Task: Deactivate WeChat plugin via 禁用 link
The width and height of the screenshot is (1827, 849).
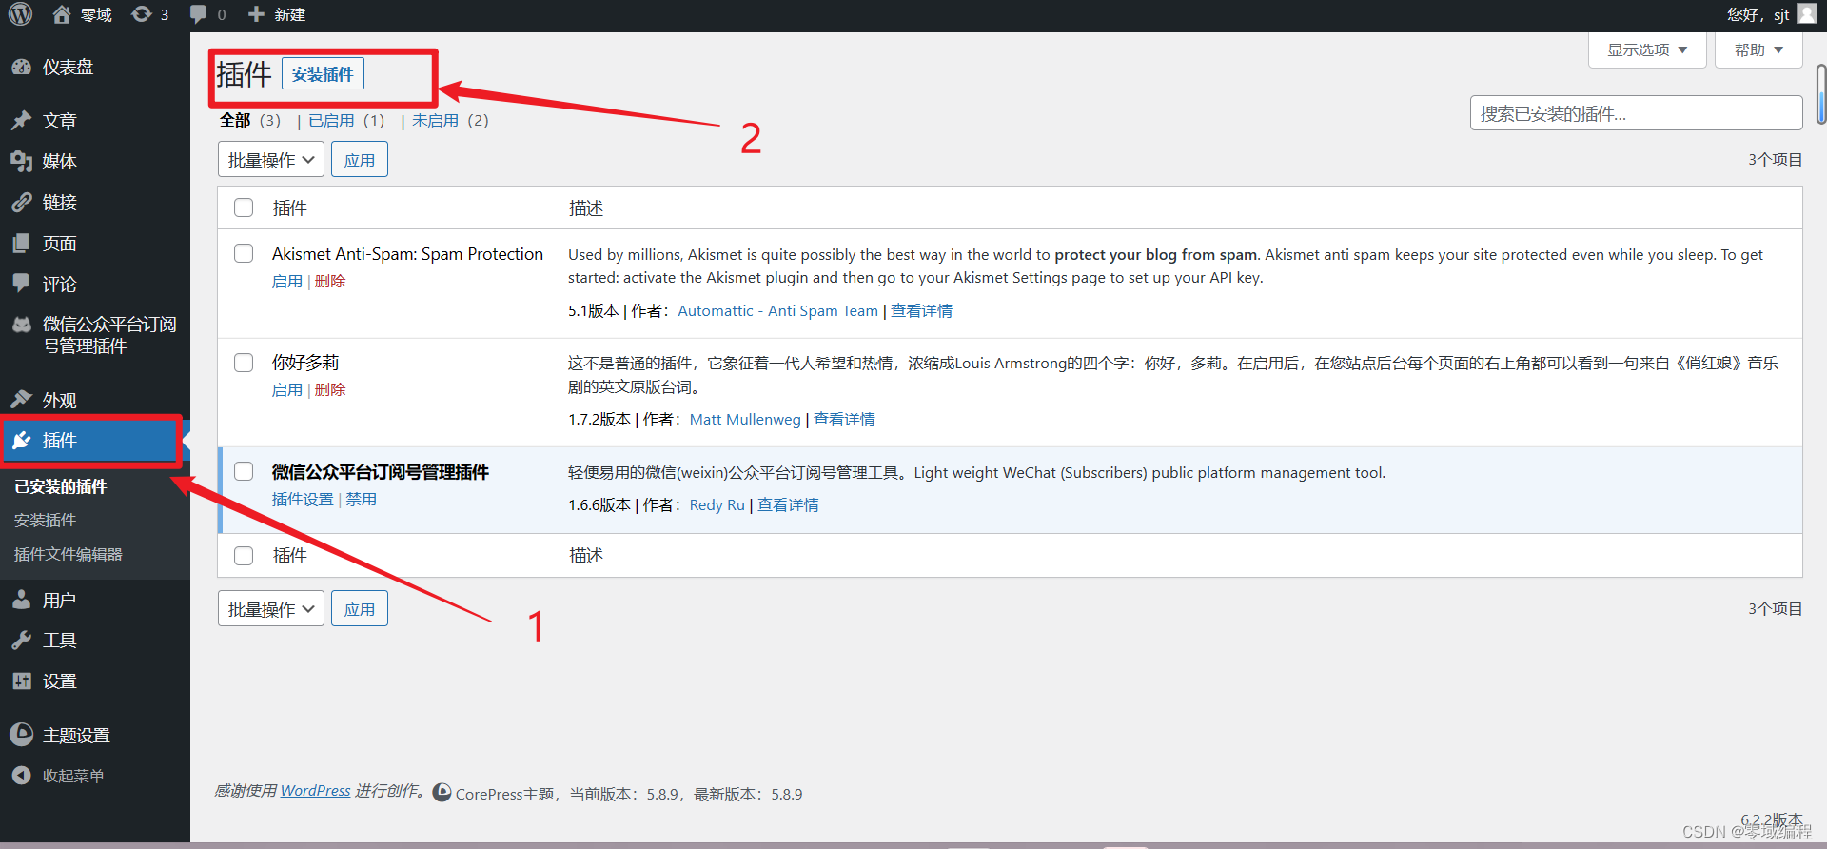Action: (362, 499)
